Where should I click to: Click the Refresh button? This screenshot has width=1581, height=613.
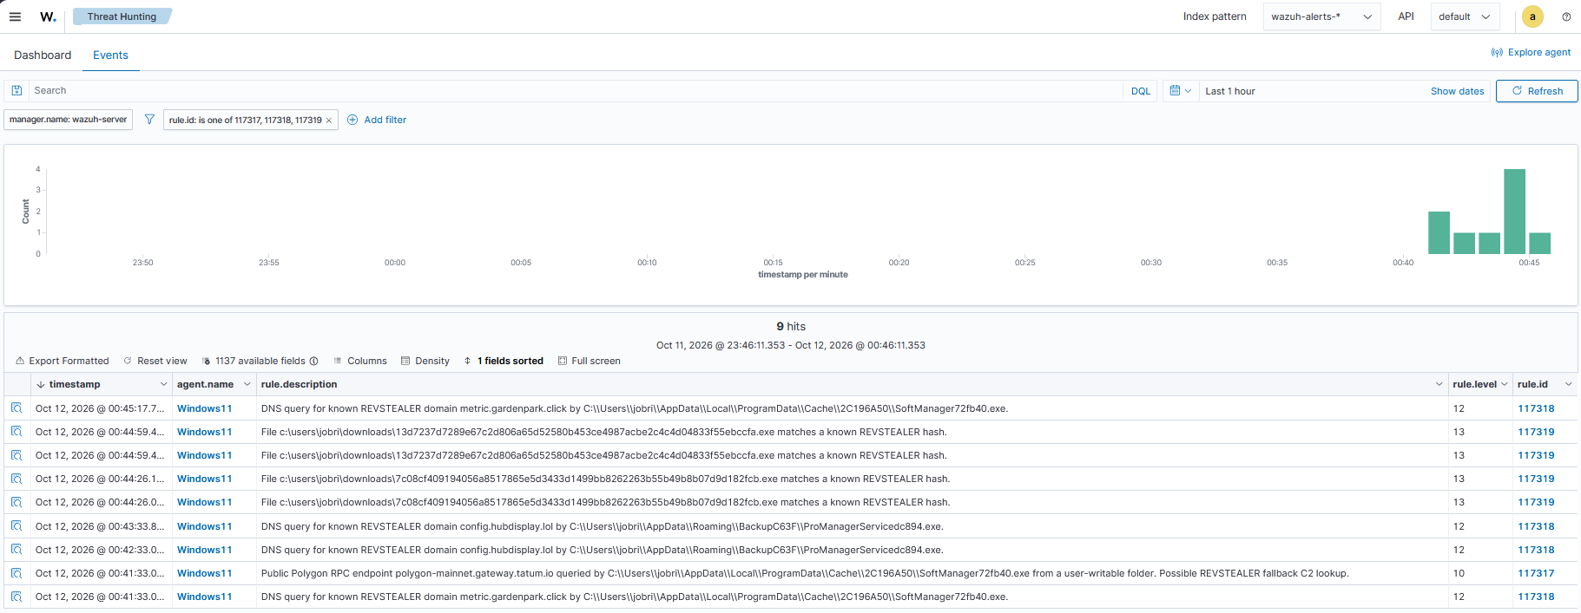tap(1537, 91)
